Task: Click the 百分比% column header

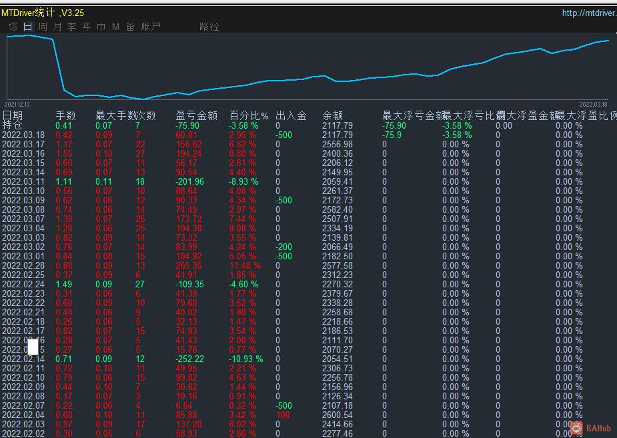Action: [249, 115]
